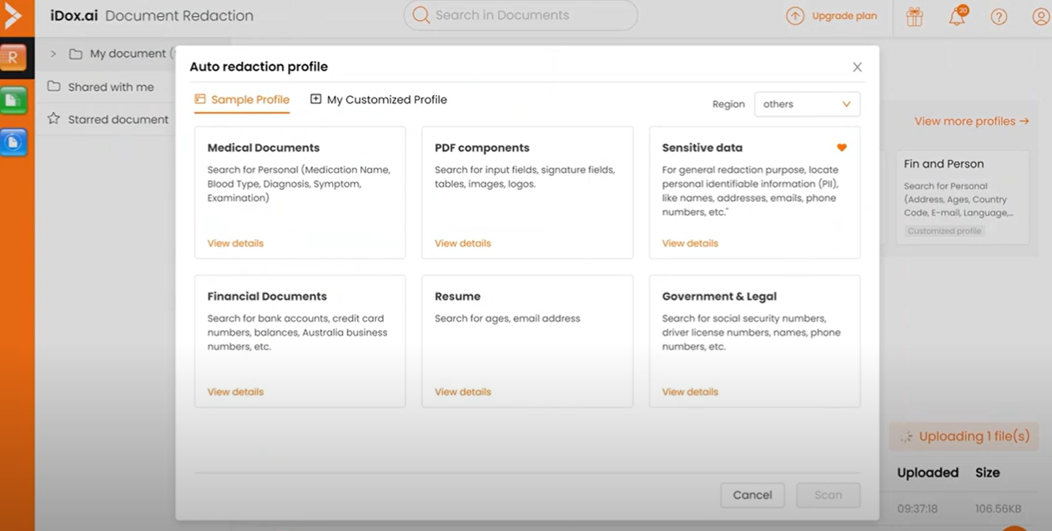Open the gift rewards icon
The height and width of the screenshot is (531, 1052).
pos(914,16)
